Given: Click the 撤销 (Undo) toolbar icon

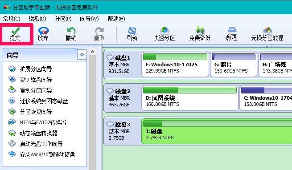Looking at the screenshot, I should (x=71, y=31).
